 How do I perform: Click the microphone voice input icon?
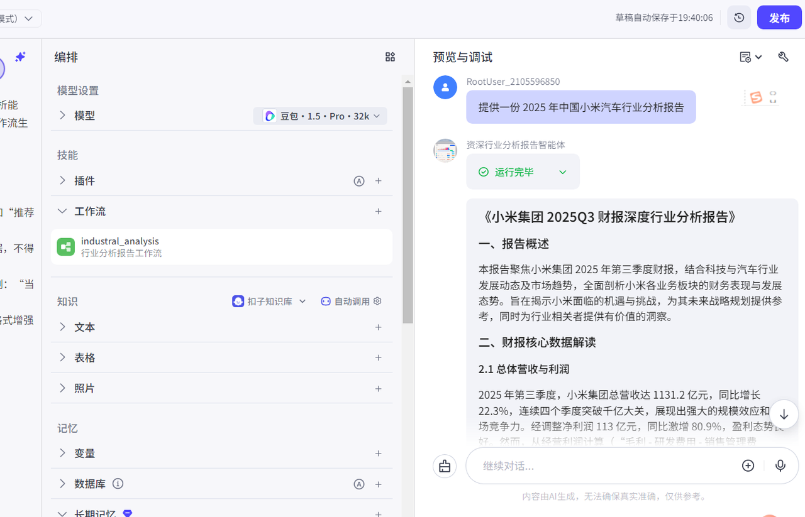[780, 465]
